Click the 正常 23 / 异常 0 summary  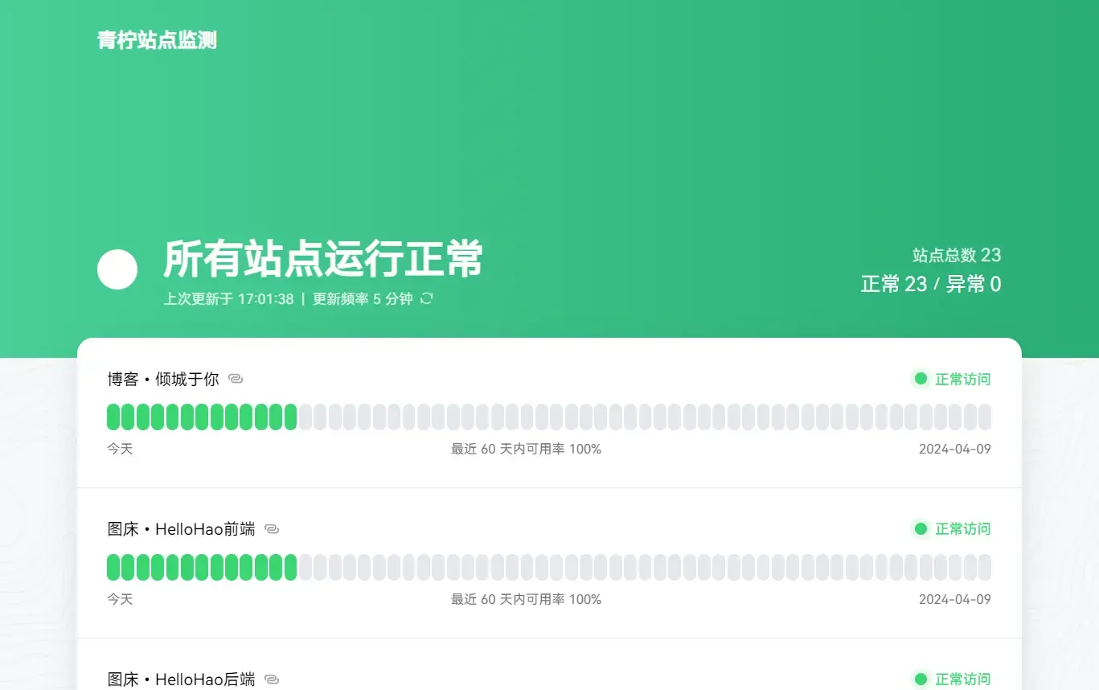pos(930,284)
